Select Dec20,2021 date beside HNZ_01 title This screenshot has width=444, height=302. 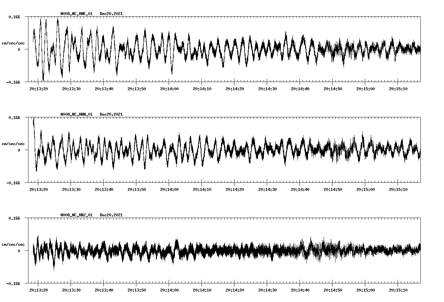(111, 215)
